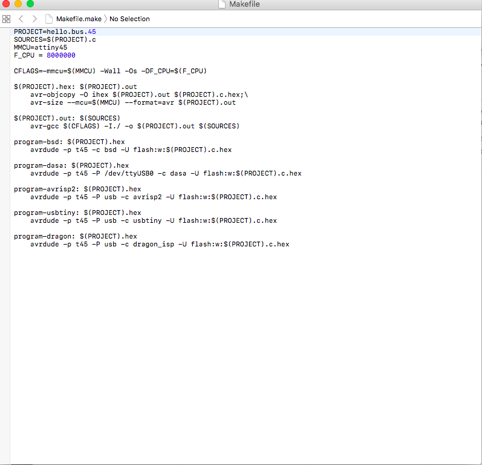Click the $(PROJECT).hex: $(PROJECT).out target line
The width and height of the screenshot is (482, 465).
click(76, 87)
